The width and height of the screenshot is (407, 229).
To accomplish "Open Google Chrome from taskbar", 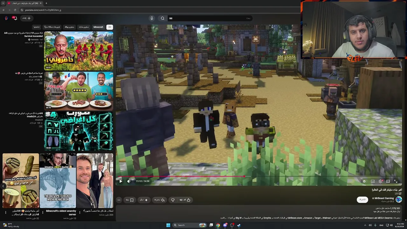I will point(218,225).
